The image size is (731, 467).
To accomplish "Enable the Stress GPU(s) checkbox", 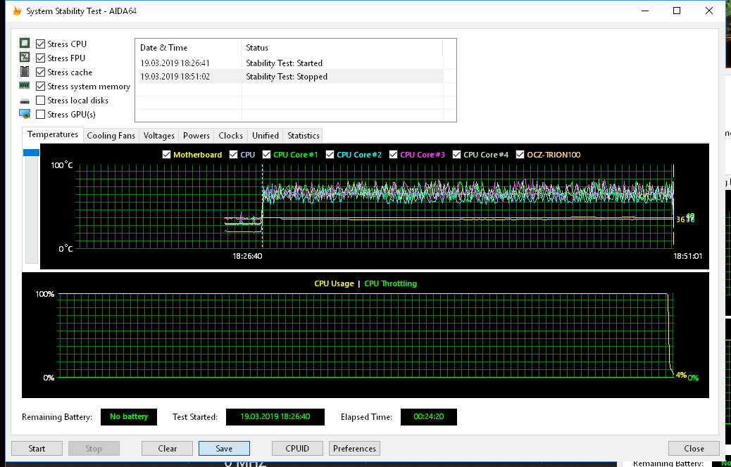I will coord(41,114).
